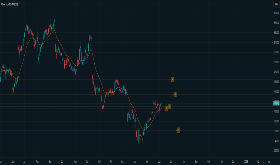Click the 520.00 price scale label
Image resolution: width=280 pixels, height=165 pixels.
click(x=276, y=52)
